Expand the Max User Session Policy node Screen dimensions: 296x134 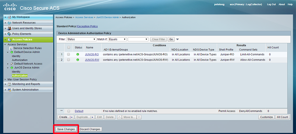coord(5,80)
